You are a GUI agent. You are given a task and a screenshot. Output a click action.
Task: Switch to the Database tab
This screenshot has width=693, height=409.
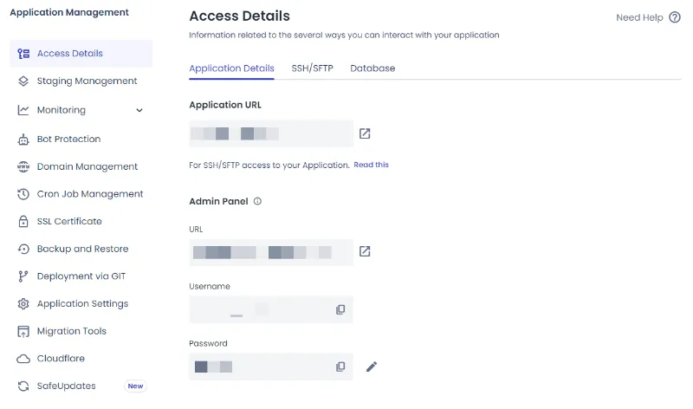click(x=372, y=68)
